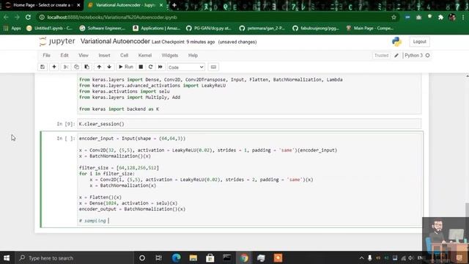Screen dimensions: 469x264
Task: Open the Chrome extensions puzzle icon
Action: coord(440,18)
